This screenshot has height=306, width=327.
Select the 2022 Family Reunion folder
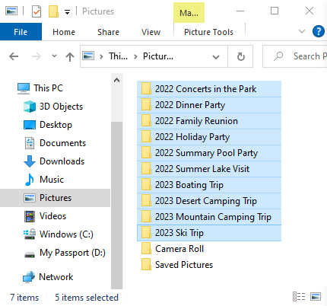coord(209,121)
